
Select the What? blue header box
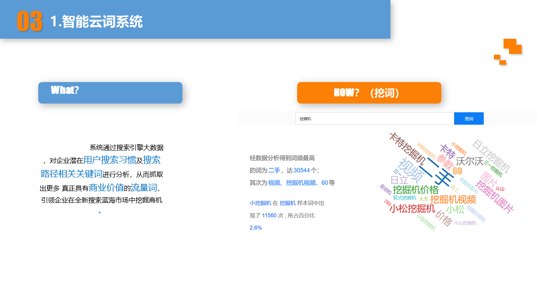(110, 93)
